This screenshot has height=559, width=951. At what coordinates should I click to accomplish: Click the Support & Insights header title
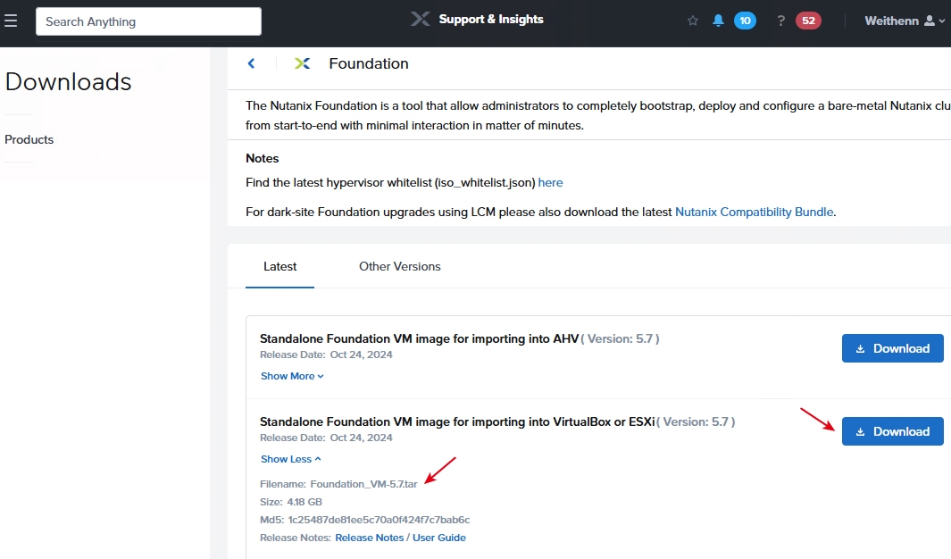point(490,20)
